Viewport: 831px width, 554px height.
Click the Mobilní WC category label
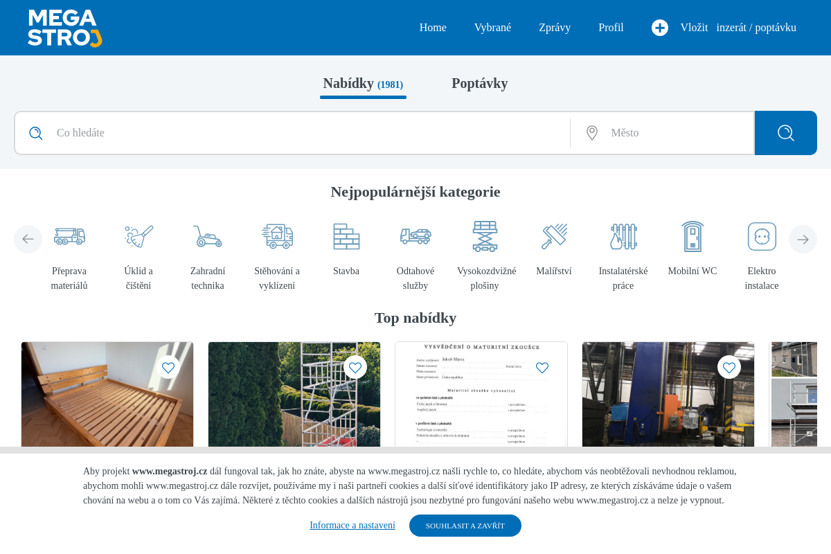pos(692,271)
